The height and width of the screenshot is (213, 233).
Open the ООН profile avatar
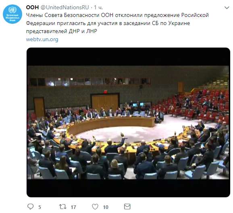pyautogui.click(x=12, y=14)
